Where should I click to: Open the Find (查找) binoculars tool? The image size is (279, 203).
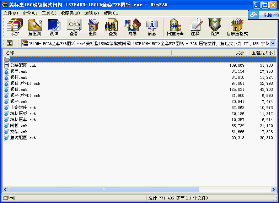click(113, 27)
